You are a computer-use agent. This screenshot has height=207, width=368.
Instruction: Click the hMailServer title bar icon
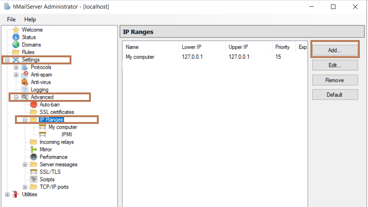(7, 6)
